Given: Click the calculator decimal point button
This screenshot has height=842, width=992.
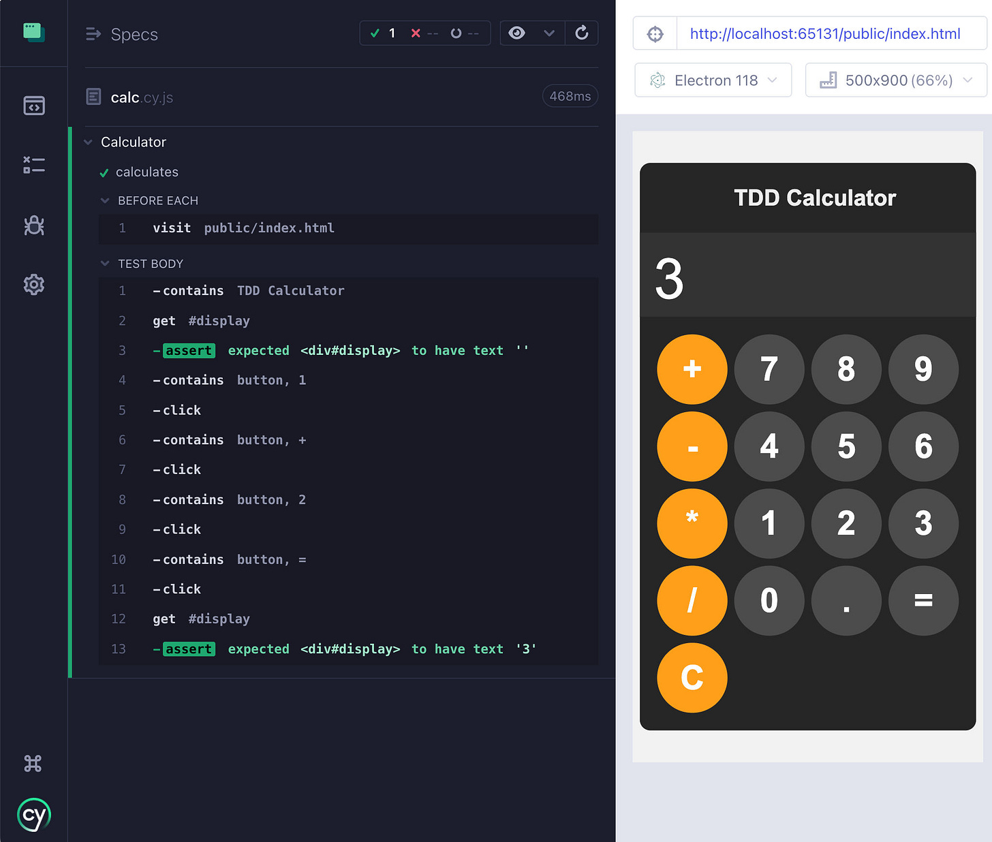Looking at the screenshot, I should click(846, 600).
